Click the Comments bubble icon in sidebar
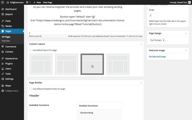This screenshot has height=120, width=192. coord(3,46)
